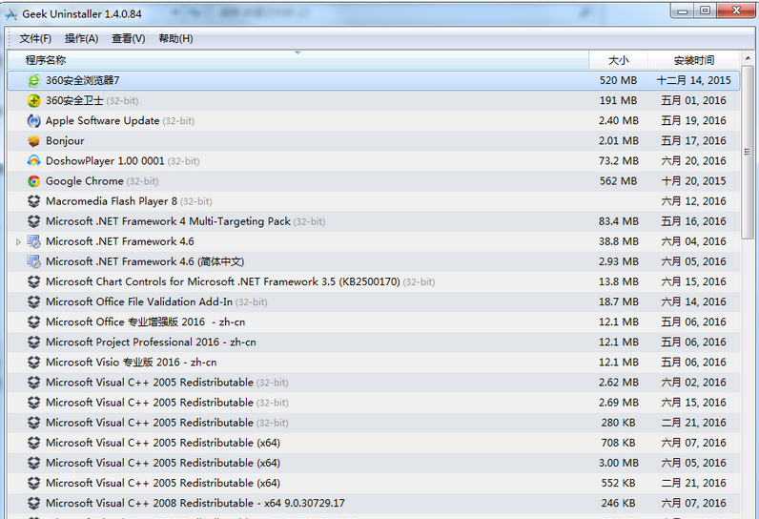The width and height of the screenshot is (759, 519).
Task: Sort by the 程序名称 column header
Action: (297, 60)
